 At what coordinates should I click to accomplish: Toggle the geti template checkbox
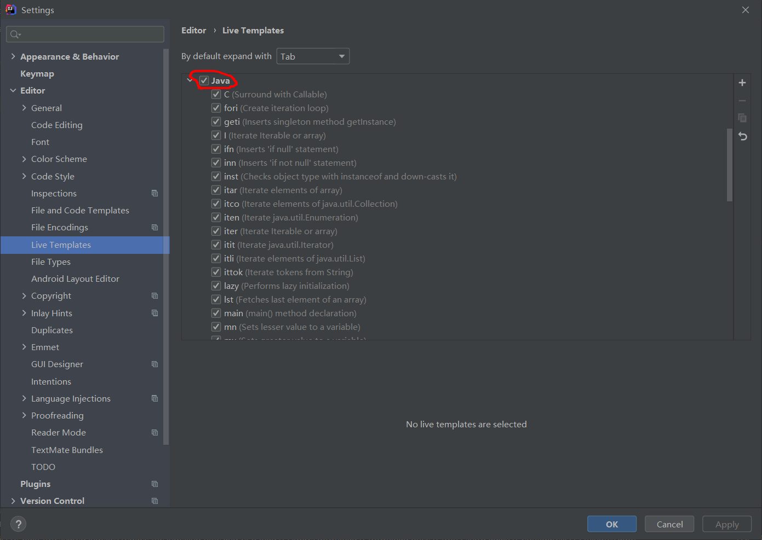[216, 121]
